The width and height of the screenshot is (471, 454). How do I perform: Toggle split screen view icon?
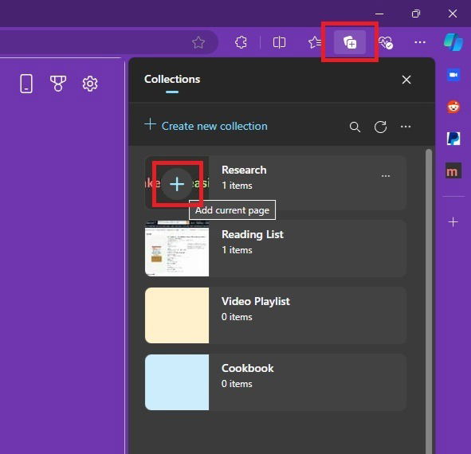(279, 42)
